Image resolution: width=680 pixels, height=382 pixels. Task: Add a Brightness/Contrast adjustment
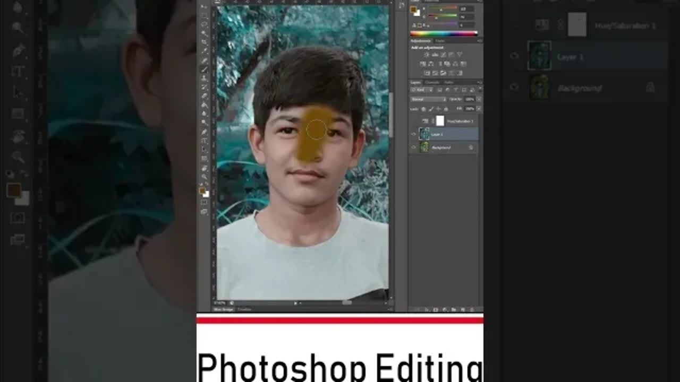[x=427, y=54]
